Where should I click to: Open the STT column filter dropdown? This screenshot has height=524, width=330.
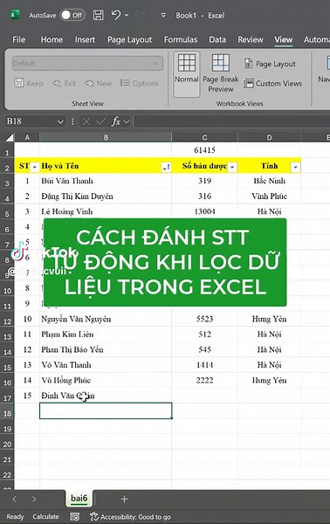(34, 167)
